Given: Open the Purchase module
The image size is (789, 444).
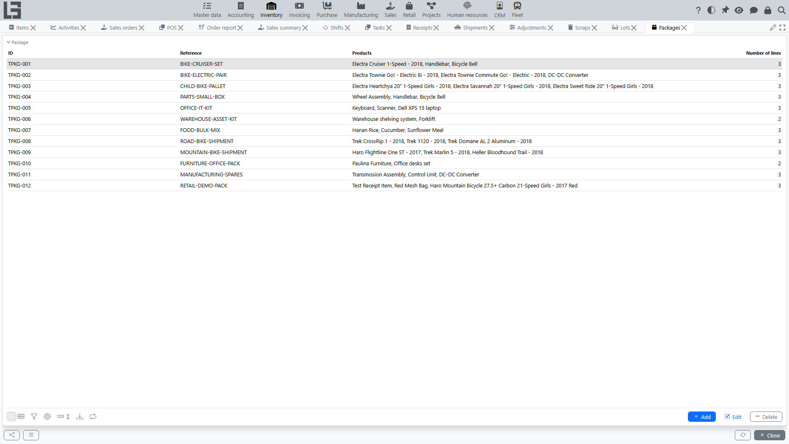Looking at the screenshot, I should (327, 10).
